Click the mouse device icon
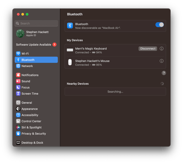The width and height of the screenshot is (183, 163). tap(70, 62)
